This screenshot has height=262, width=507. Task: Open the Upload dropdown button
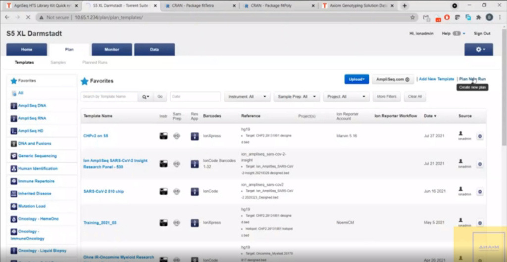click(x=356, y=79)
